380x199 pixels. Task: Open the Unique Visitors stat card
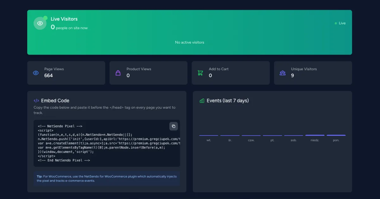313,73
